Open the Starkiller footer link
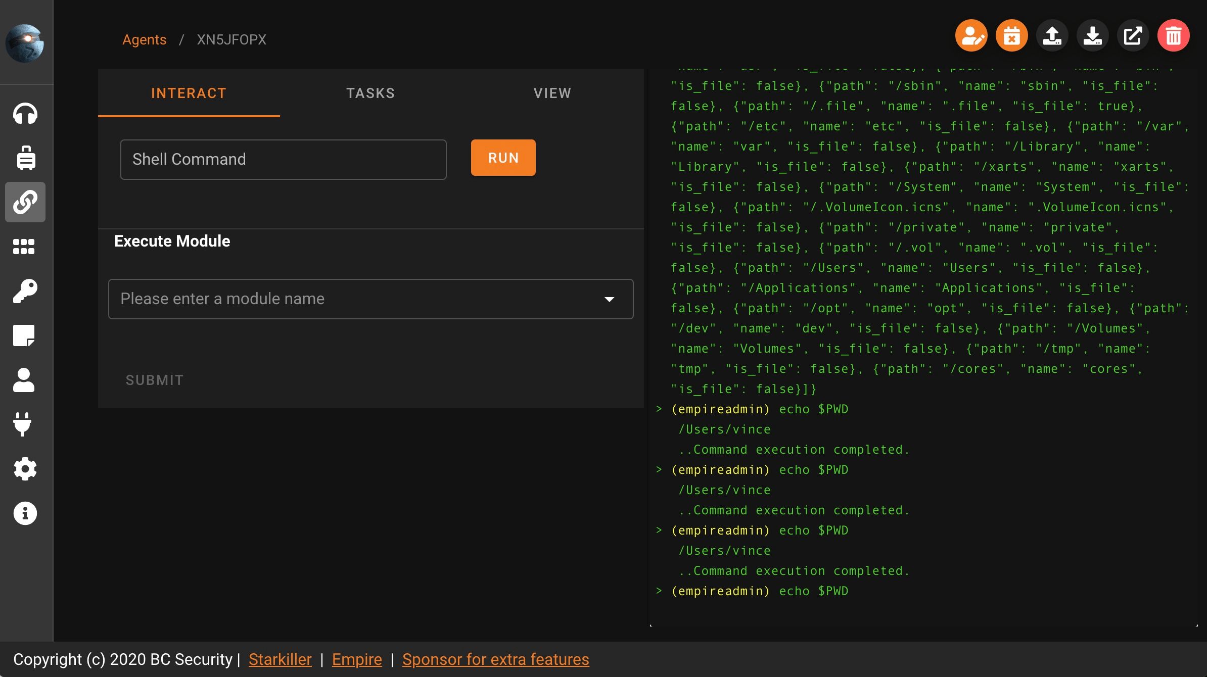The image size is (1207, 677). tap(280, 659)
